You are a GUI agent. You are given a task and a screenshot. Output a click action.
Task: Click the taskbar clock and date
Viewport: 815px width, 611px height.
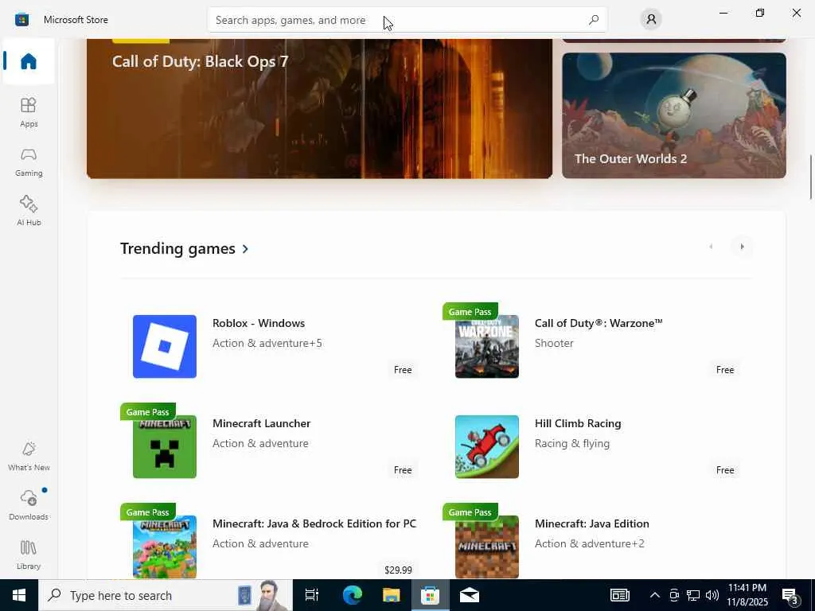[747, 595]
